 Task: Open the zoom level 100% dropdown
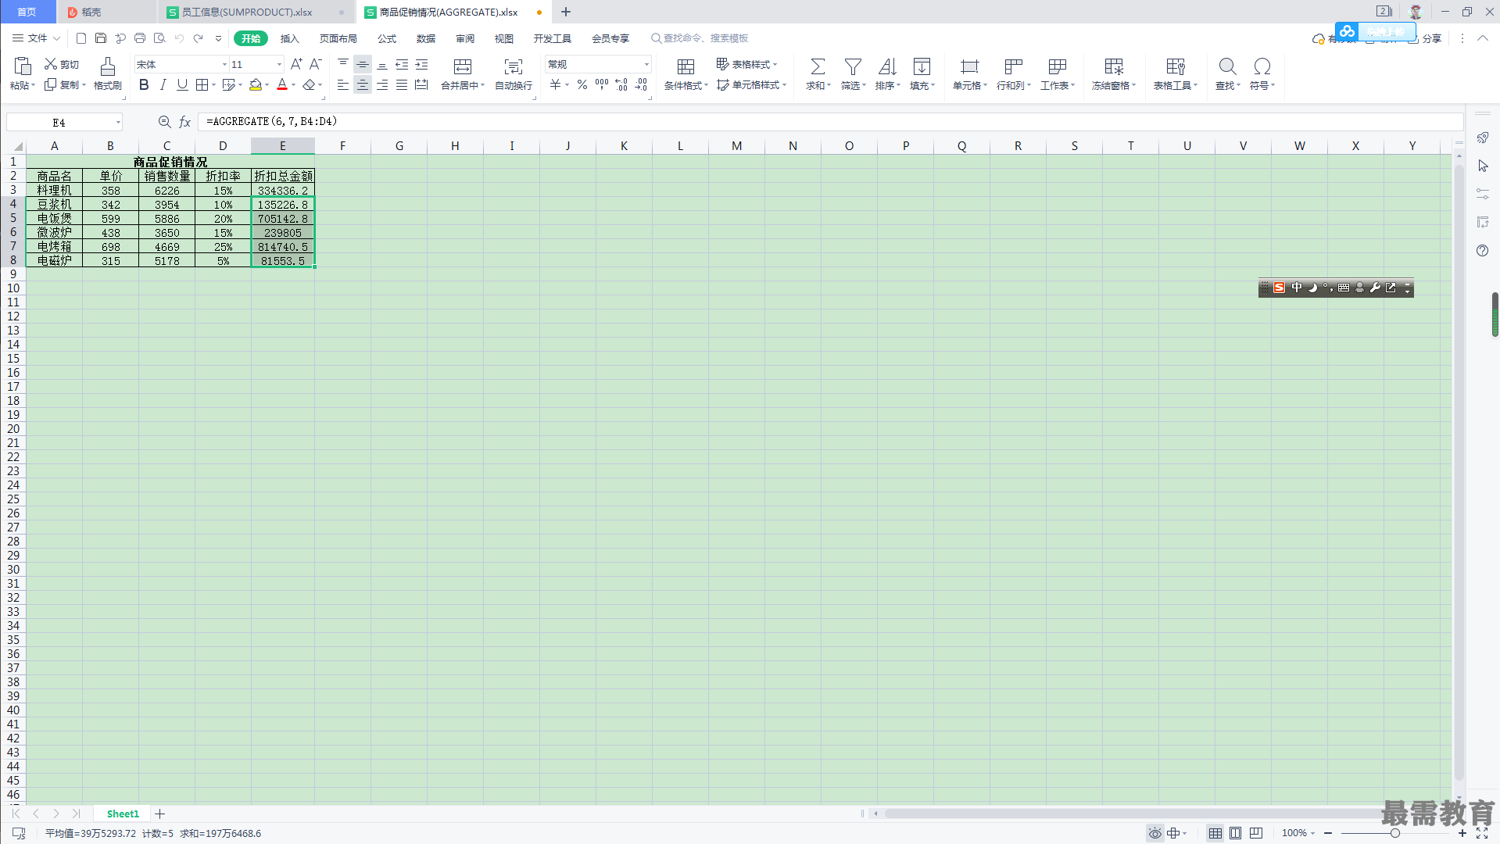pos(1298,833)
